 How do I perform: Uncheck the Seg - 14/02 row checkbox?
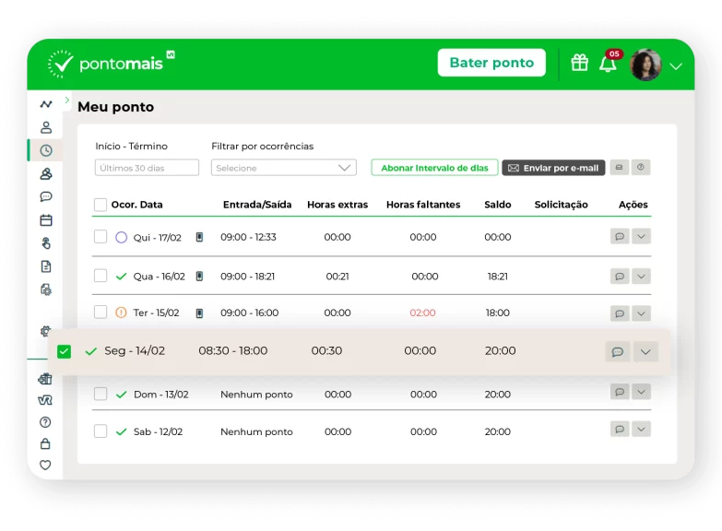point(64,351)
